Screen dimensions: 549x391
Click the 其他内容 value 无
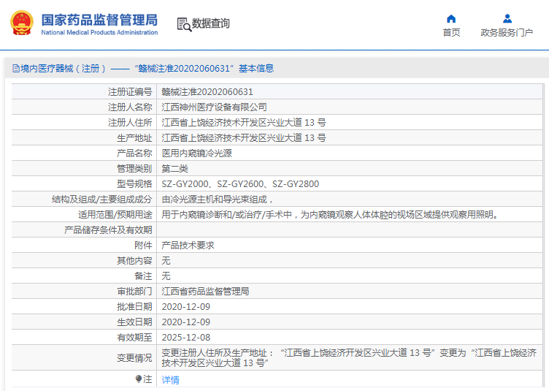pos(166,261)
